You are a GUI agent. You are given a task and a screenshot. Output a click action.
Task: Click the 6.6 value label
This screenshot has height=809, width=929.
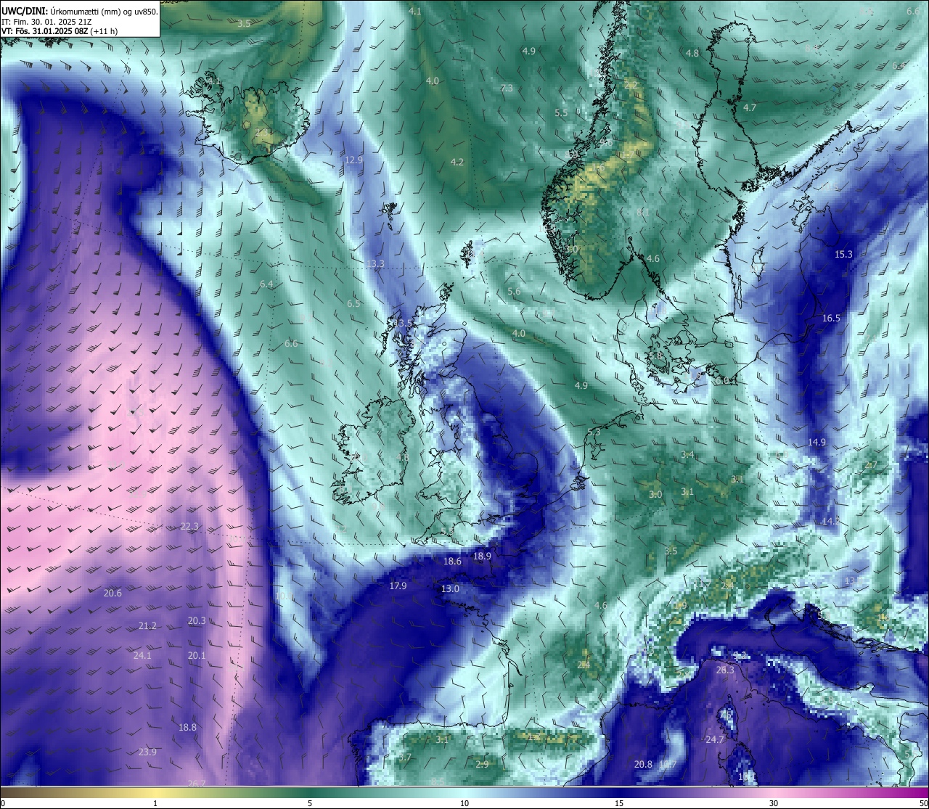291,343
